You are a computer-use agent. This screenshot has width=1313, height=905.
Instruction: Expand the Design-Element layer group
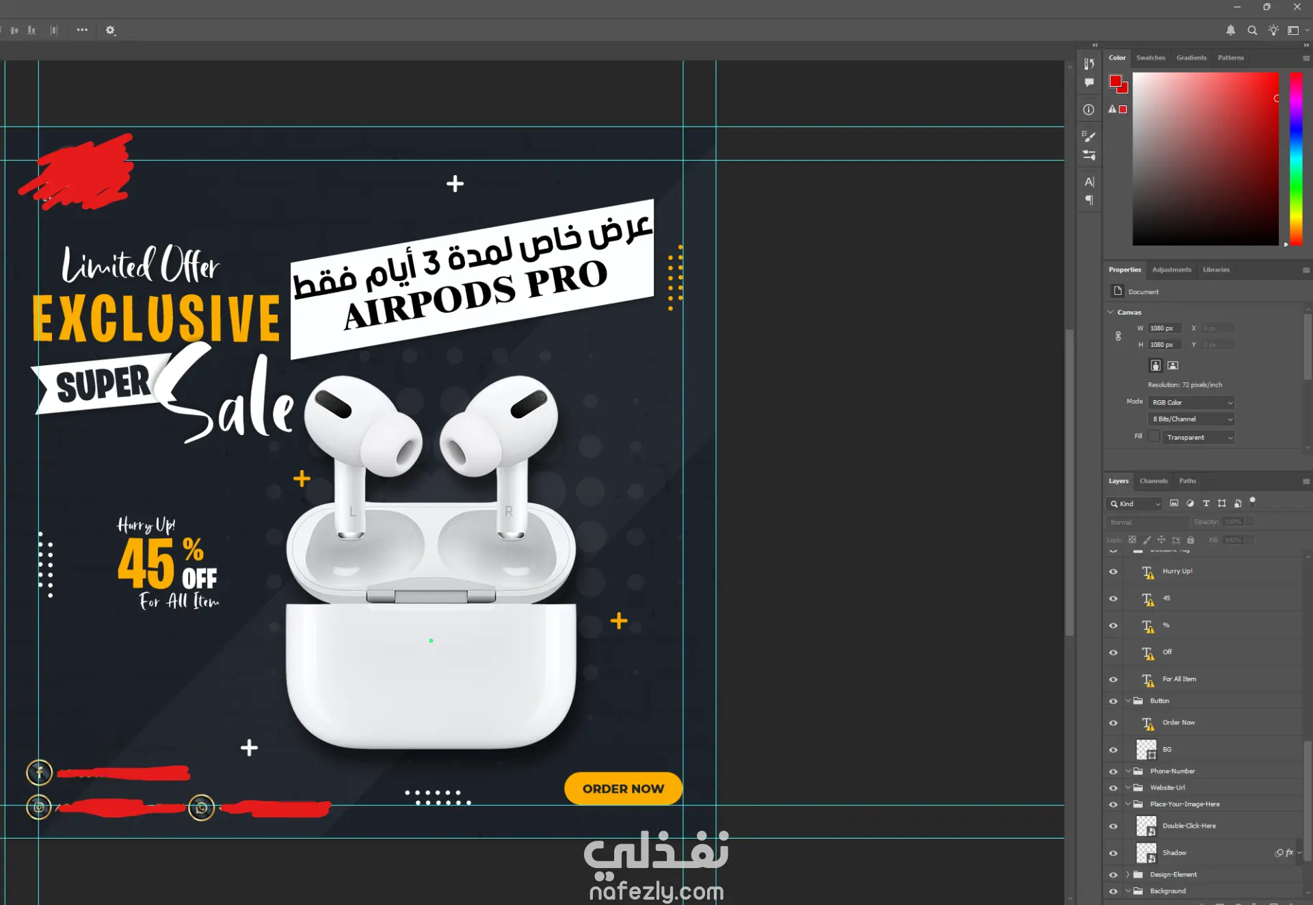(x=1128, y=874)
